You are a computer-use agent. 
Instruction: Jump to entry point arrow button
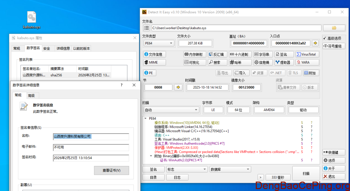(x=315, y=43)
